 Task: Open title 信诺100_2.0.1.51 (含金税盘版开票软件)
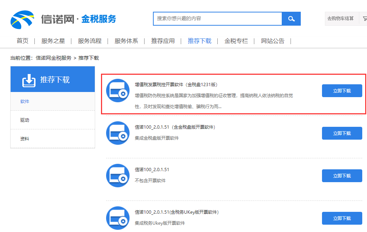click(x=175, y=127)
